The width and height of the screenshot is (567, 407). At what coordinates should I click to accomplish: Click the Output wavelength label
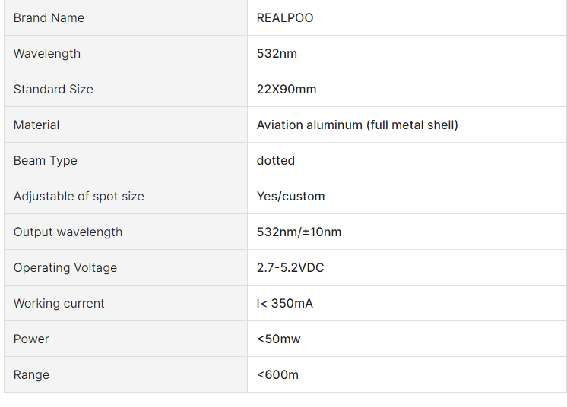(x=68, y=232)
